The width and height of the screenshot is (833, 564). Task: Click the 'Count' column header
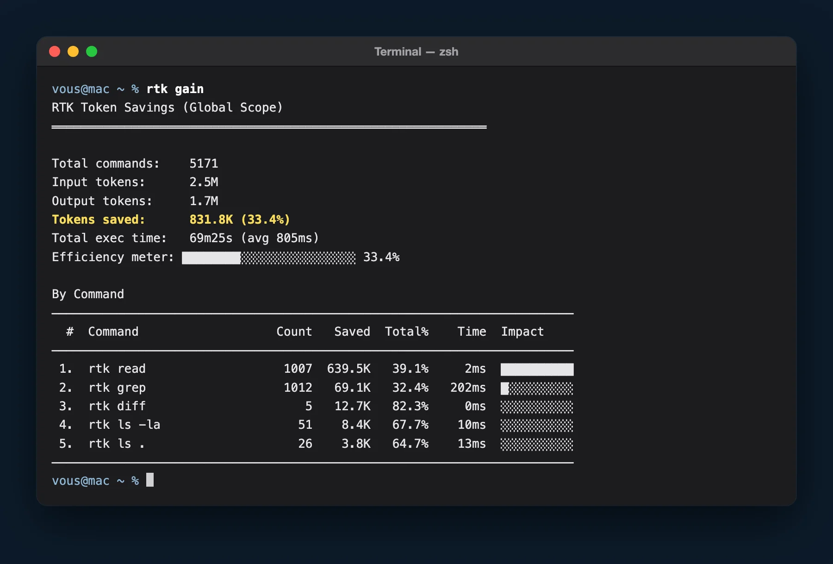[x=294, y=332]
